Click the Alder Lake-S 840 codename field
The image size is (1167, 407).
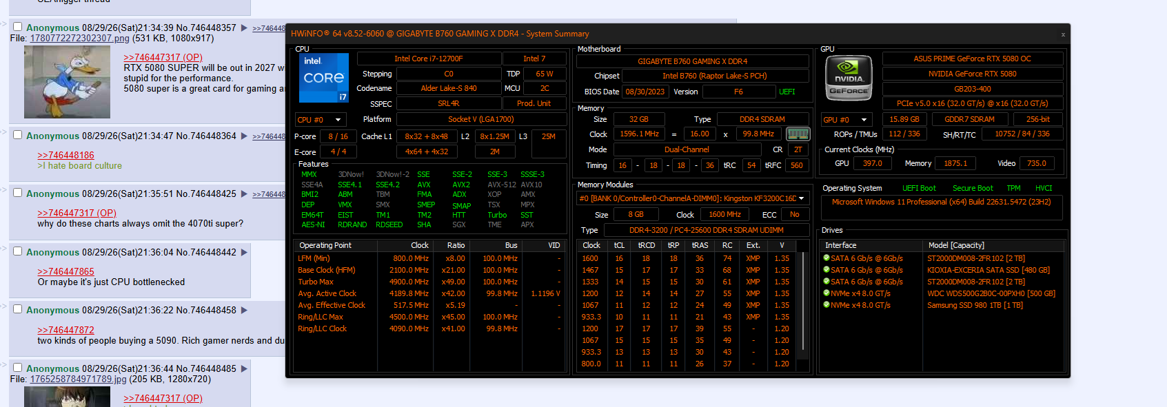click(449, 89)
